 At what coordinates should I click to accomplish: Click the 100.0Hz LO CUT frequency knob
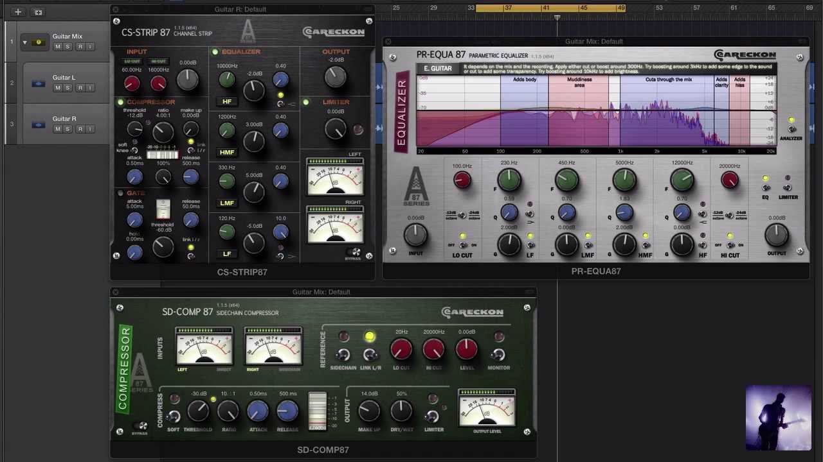(462, 180)
